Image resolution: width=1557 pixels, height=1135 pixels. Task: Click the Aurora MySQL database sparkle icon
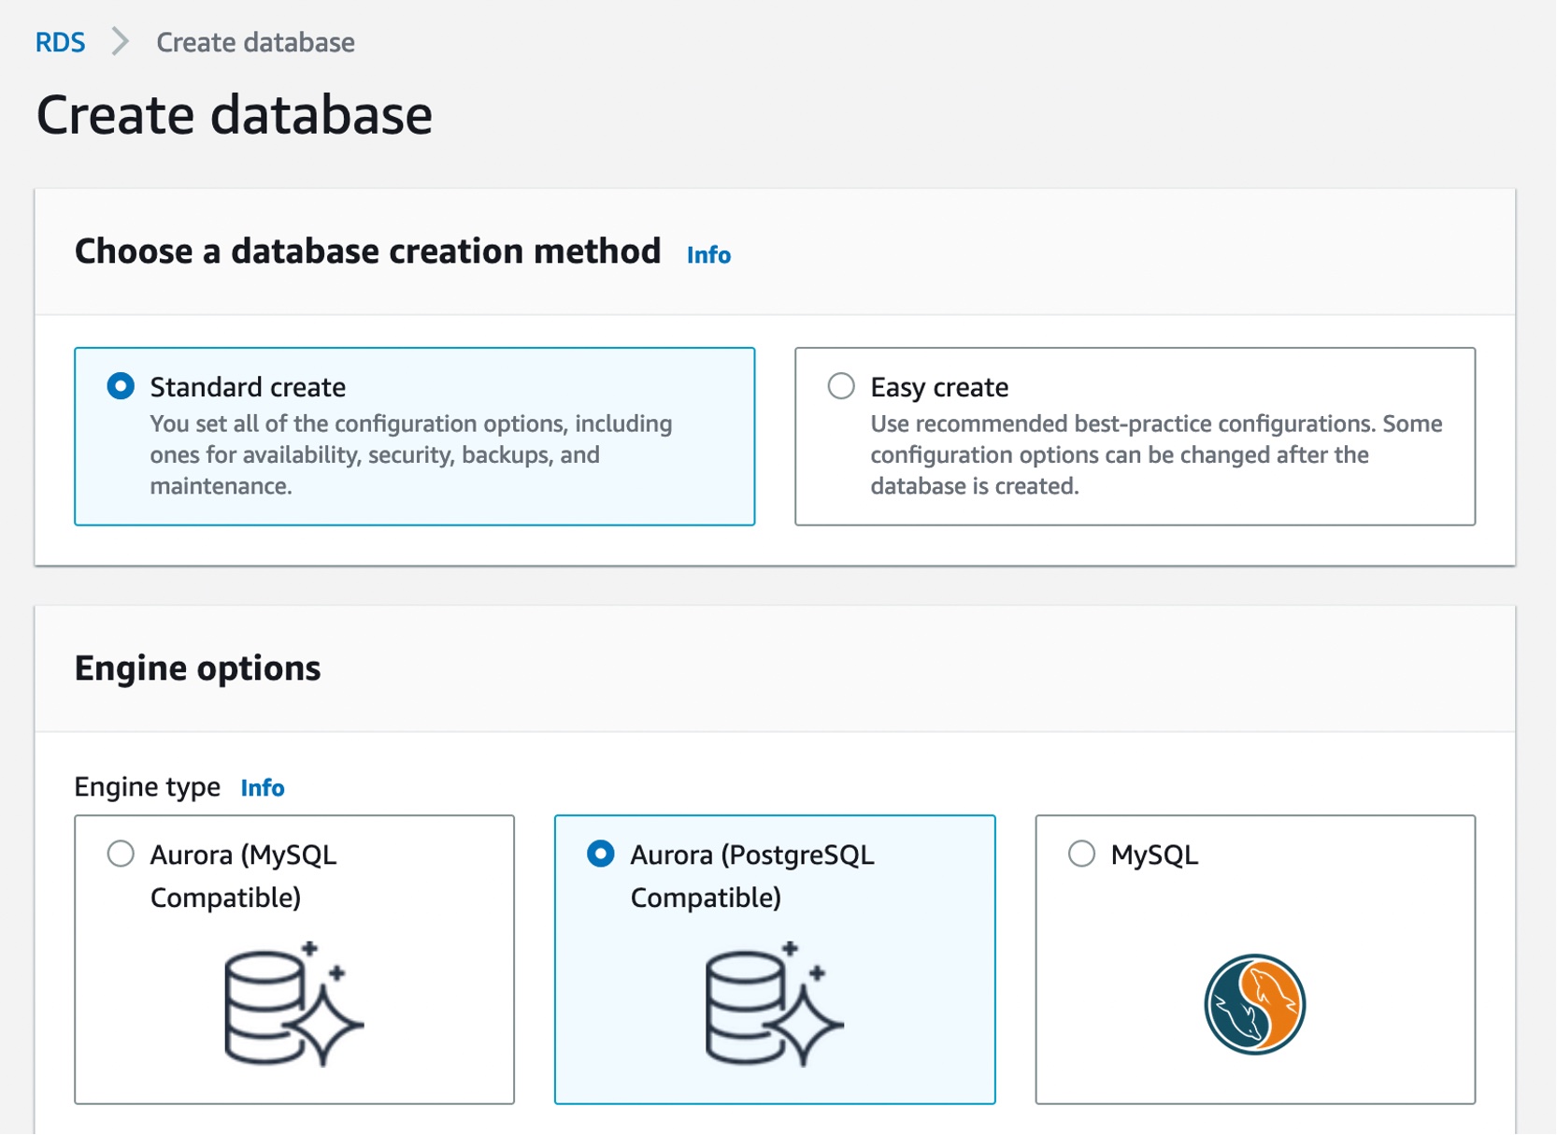pyautogui.click(x=293, y=1004)
